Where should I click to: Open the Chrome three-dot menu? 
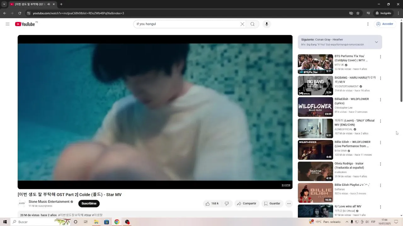pyautogui.click(x=399, y=13)
